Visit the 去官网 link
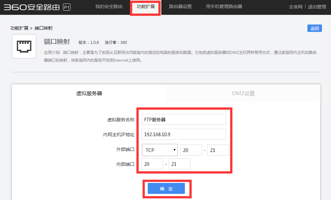The height and width of the screenshot is (200, 331). (x=295, y=7)
